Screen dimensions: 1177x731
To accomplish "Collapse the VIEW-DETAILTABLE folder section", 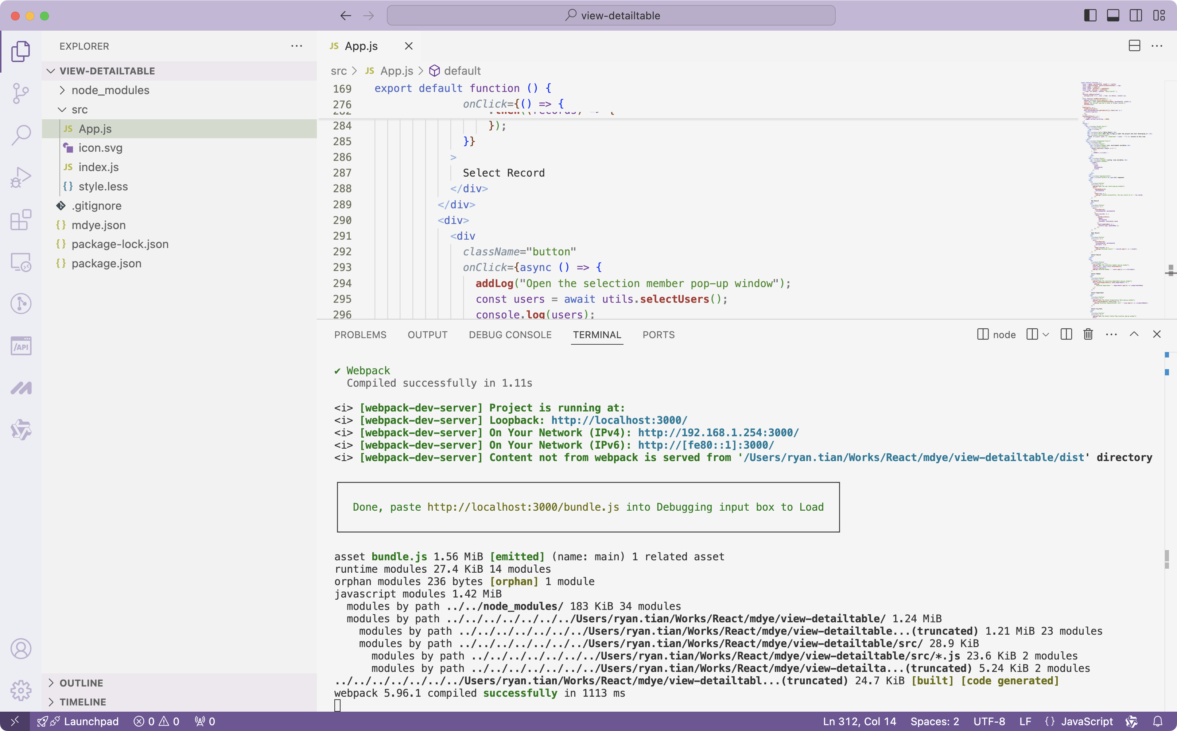I will click(179, 71).
